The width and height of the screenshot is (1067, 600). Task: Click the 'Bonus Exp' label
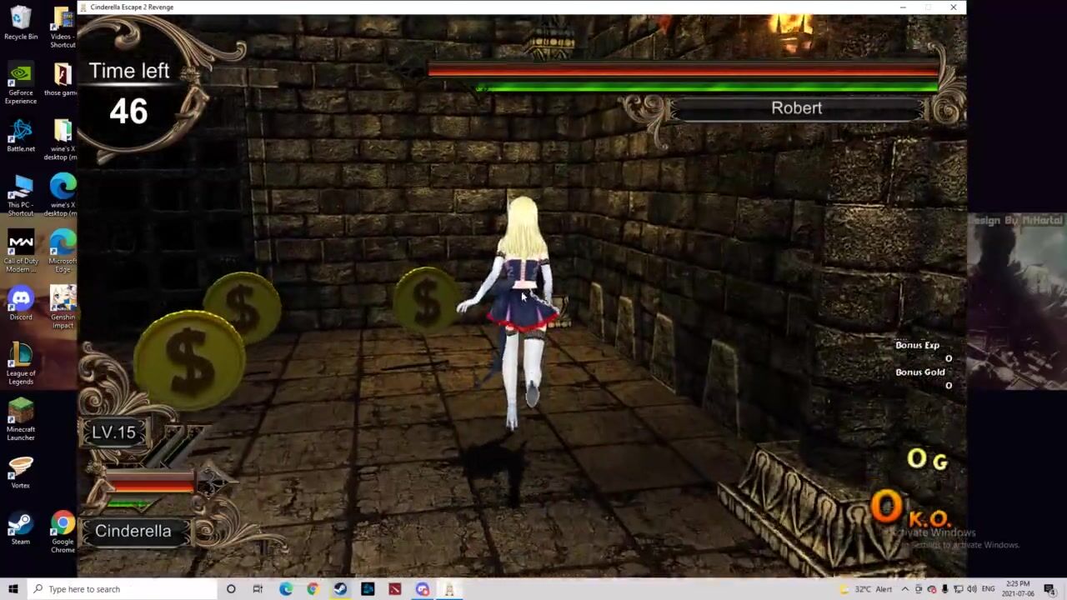pos(917,345)
